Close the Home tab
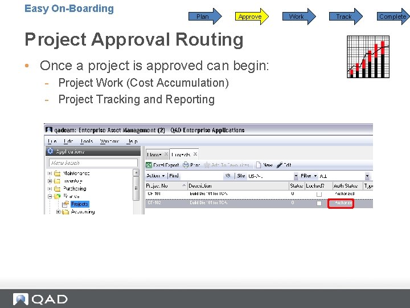 [166, 154]
